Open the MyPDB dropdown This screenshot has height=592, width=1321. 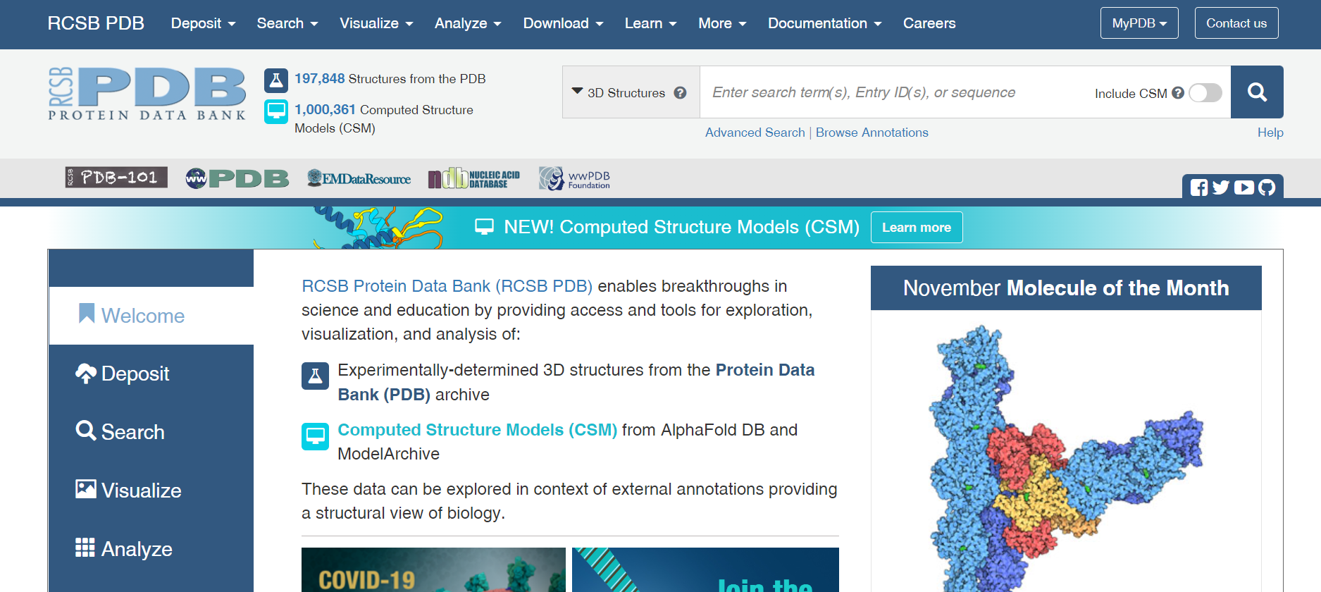[x=1139, y=23]
